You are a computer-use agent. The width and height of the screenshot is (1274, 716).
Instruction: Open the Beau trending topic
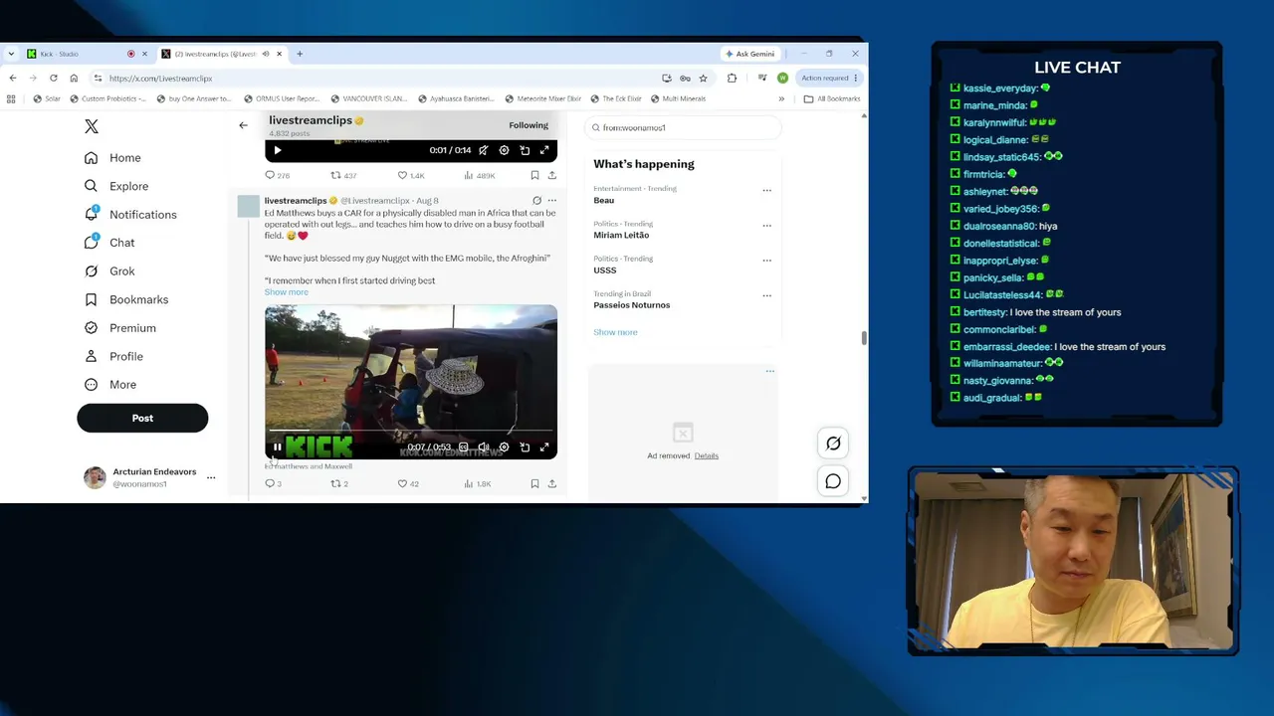pyautogui.click(x=604, y=200)
